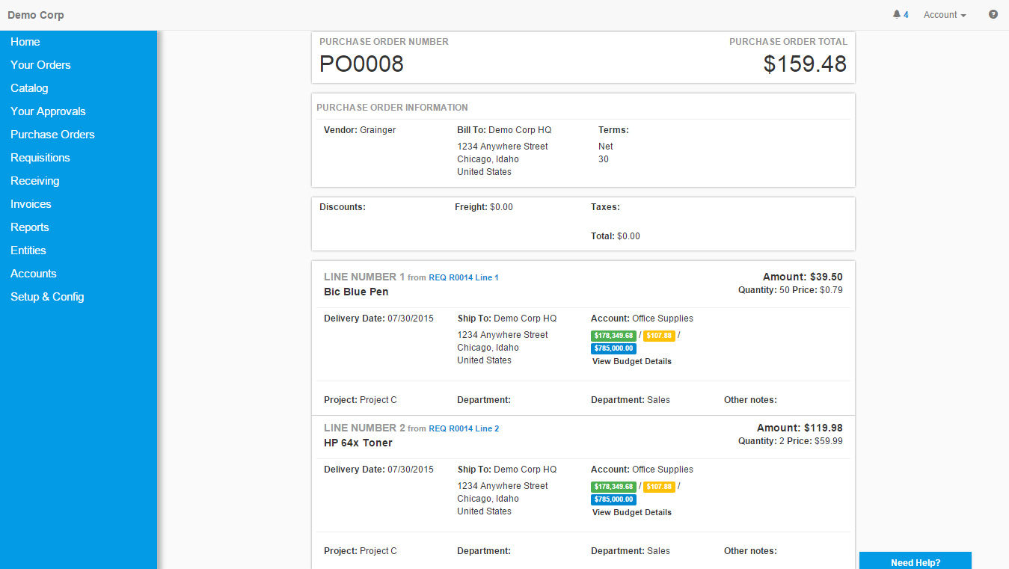Click REQ R0014 Line 1 link
The height and width of the screenshot is (569, 1009).
(463, 277)
